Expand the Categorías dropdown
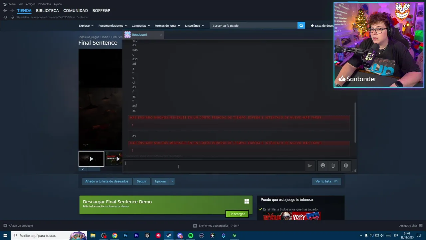The image size is (426, 240). click(x=140, y=26)
